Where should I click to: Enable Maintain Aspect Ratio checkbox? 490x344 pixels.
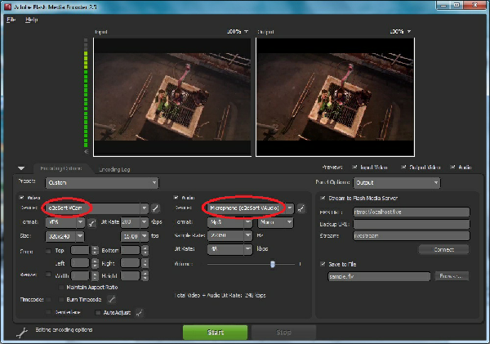(61, 287)
